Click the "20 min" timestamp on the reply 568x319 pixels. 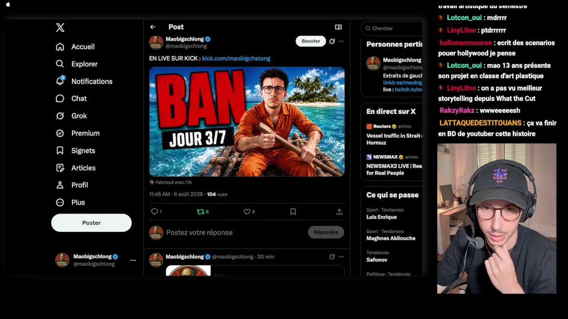[266, 257]
